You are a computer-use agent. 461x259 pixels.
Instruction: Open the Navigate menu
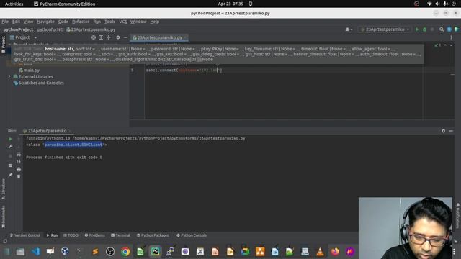[x=45, y=22]
